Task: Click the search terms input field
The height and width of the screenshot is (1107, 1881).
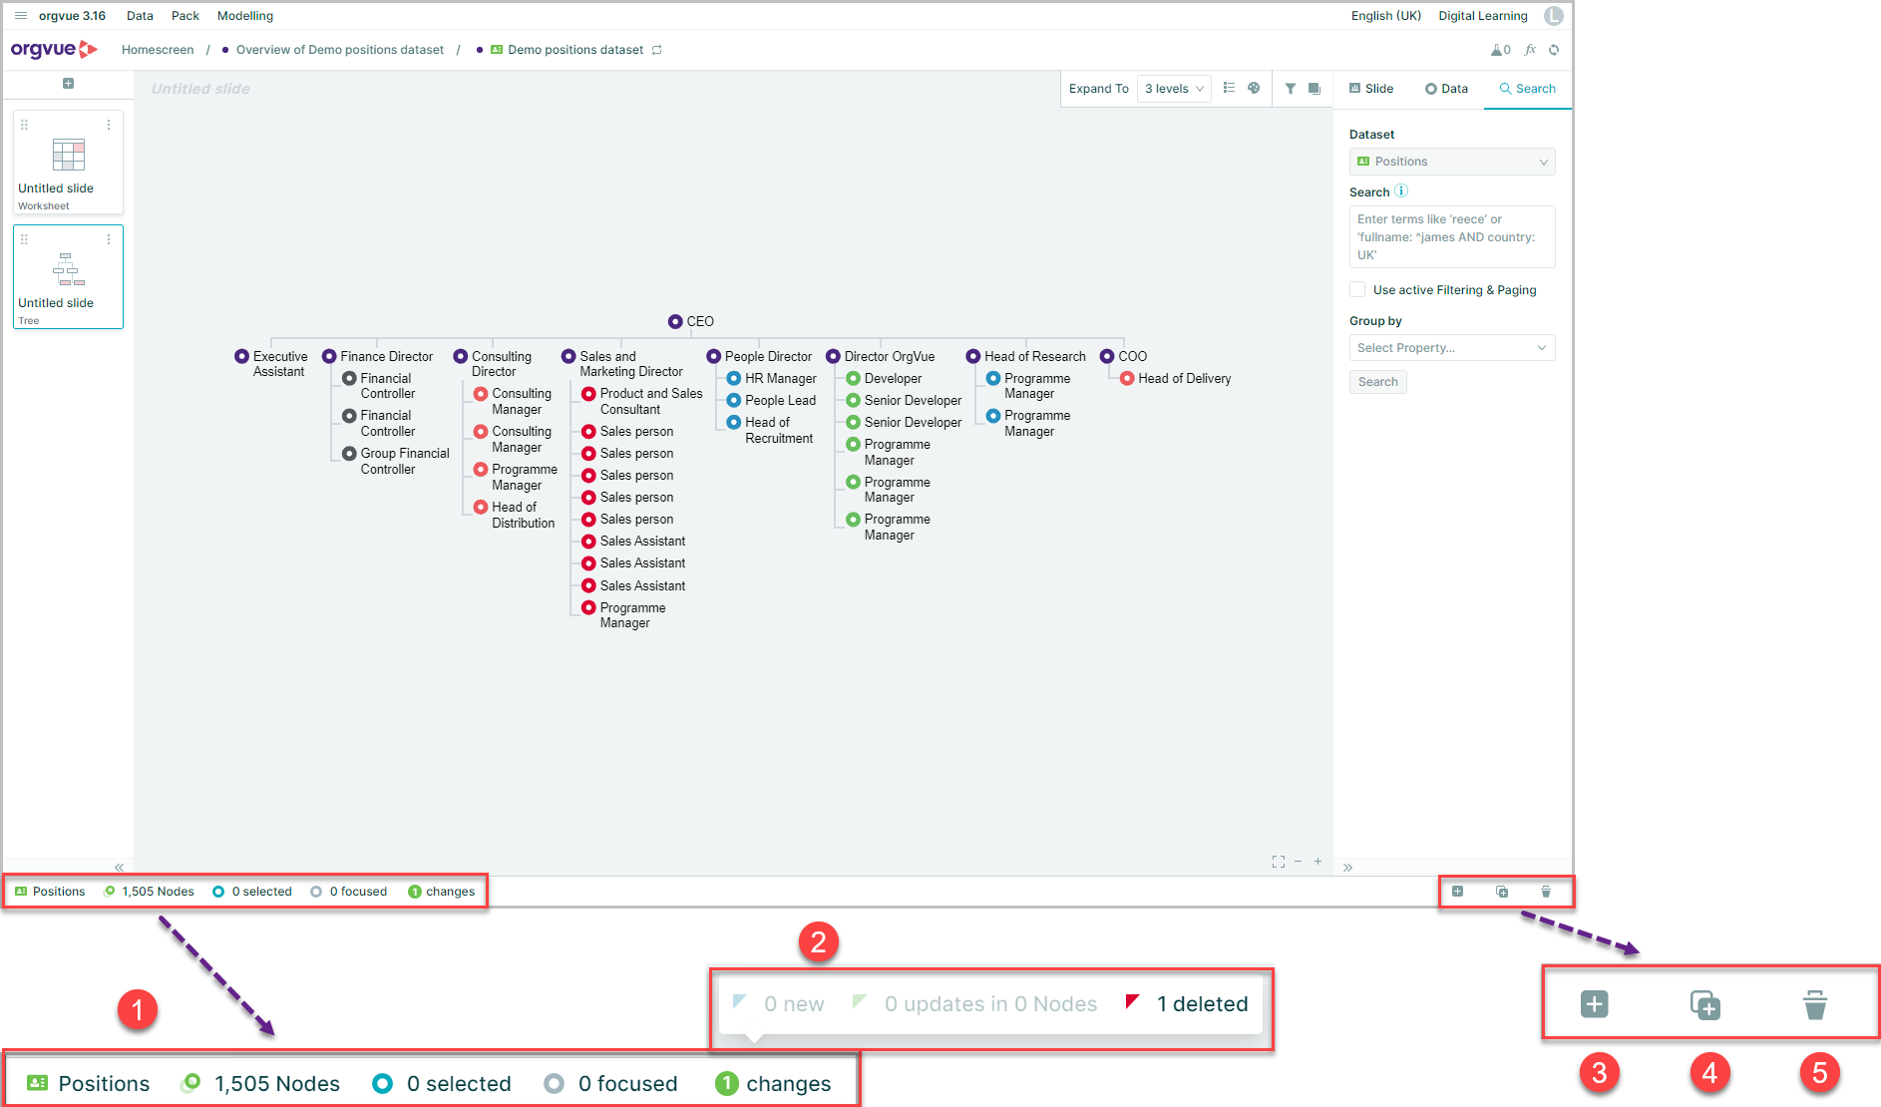Action: tap(1452, 237)
